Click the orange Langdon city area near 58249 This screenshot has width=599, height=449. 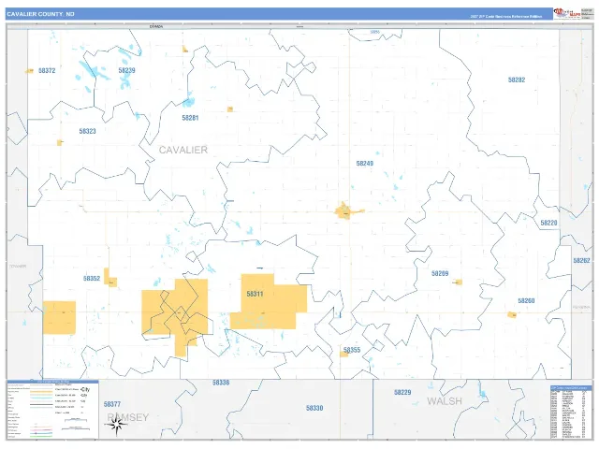point(348,210)
